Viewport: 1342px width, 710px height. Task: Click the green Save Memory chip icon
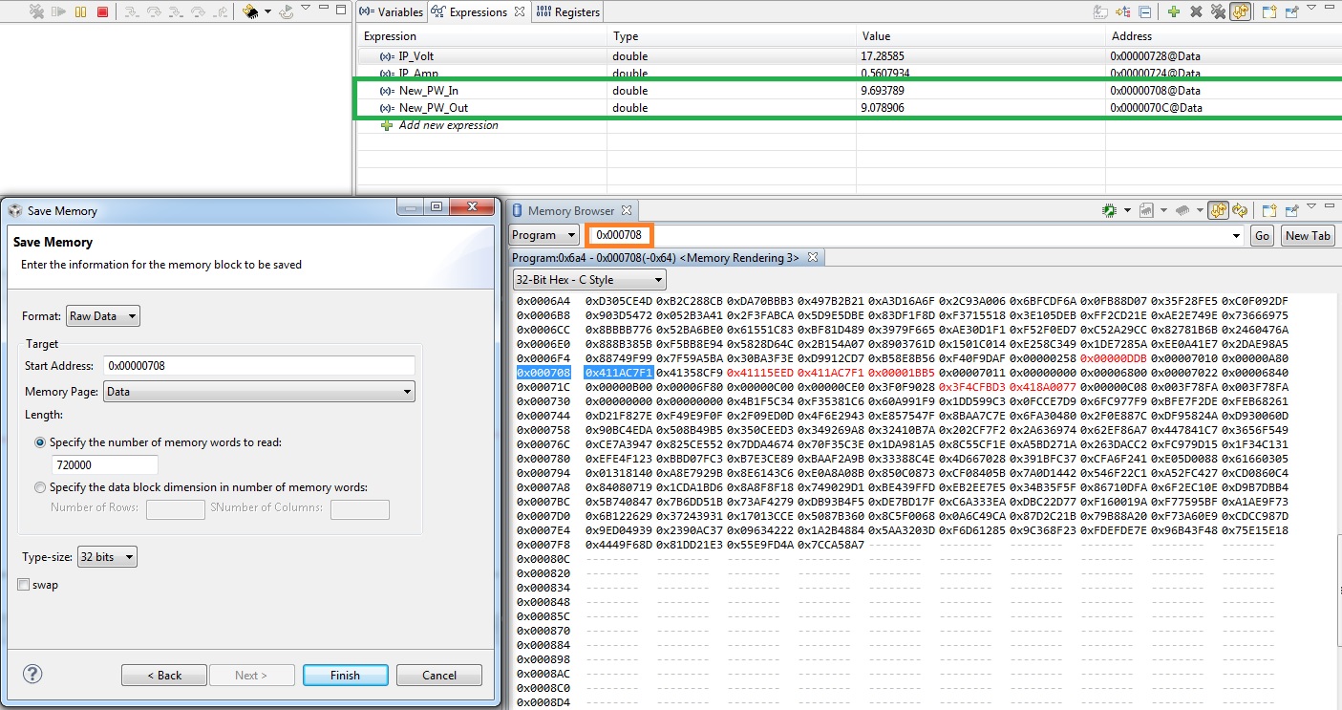1110,210
